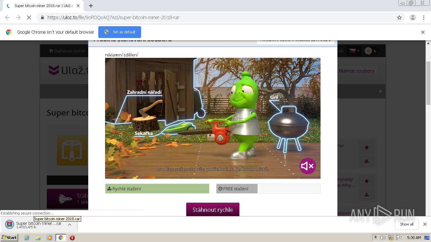Dismiss the default browser infobar
431x242 pixels.
[423, 32]
